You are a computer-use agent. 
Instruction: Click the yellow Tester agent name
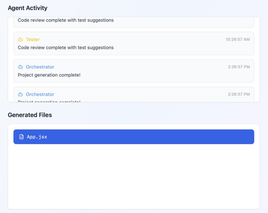click(32, 39)
